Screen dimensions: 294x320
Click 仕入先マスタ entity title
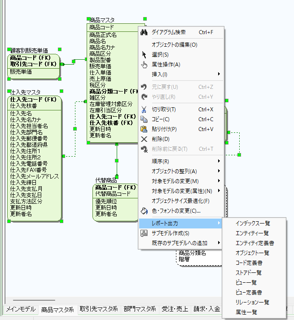[26, 92]
